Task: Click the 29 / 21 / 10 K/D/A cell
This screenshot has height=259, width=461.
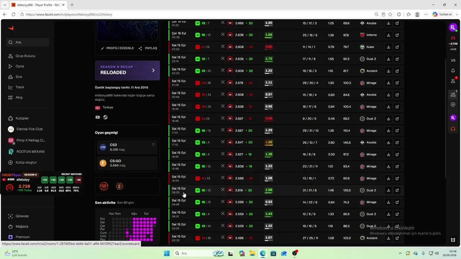Action: point(310,131)
